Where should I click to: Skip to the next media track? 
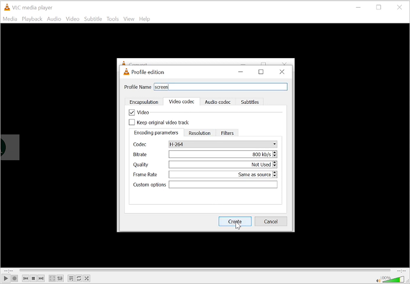pyautogui.click(x=41, y=278)
